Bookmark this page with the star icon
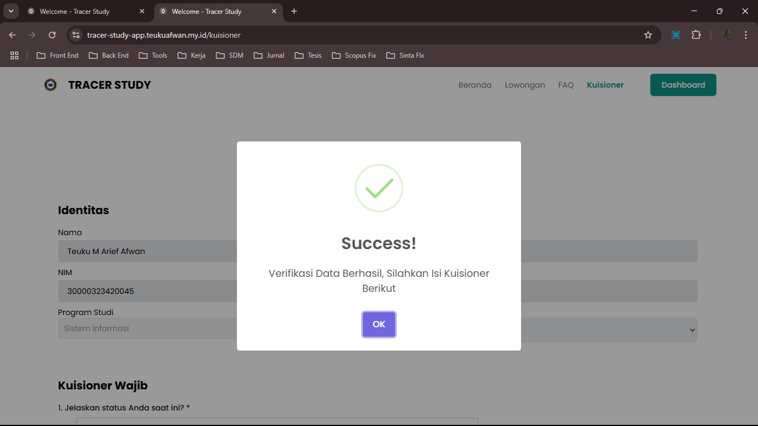Viewport: 758px width, 426px height. click(x=648, y=35)
